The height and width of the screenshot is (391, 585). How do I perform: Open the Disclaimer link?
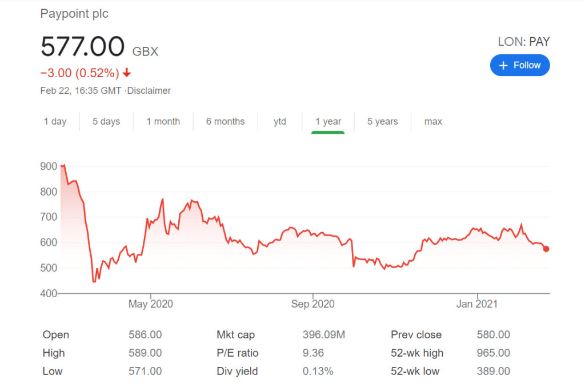pos(149,90)
